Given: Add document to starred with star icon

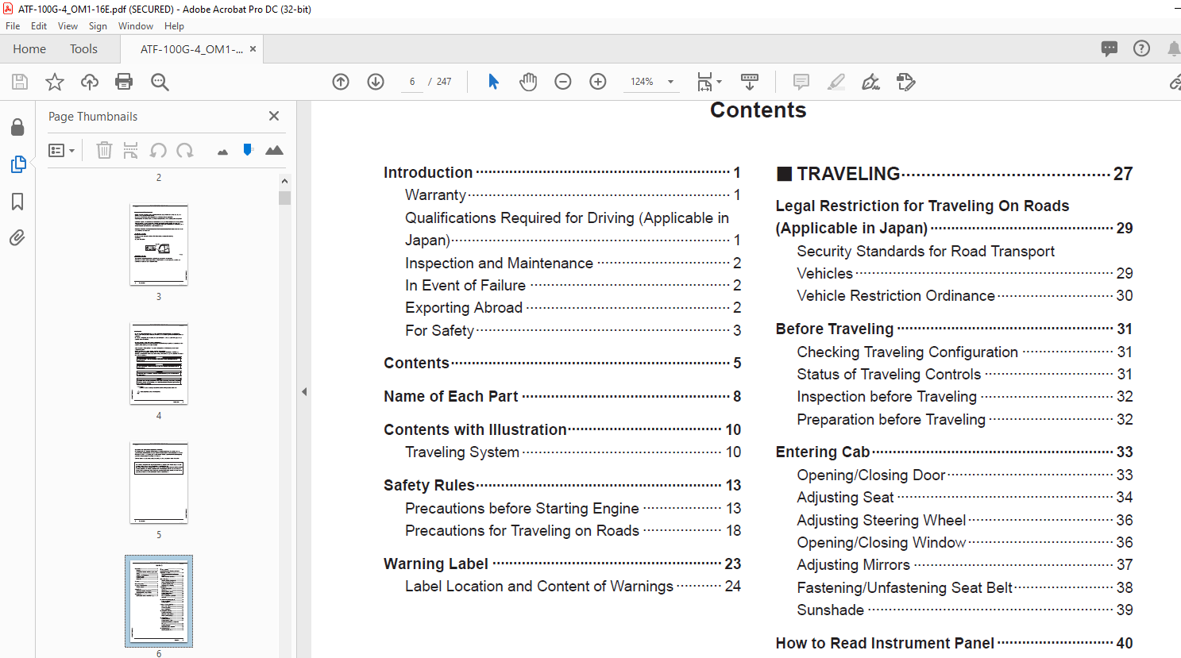Looking at the screenshot, I should [55, 82].
